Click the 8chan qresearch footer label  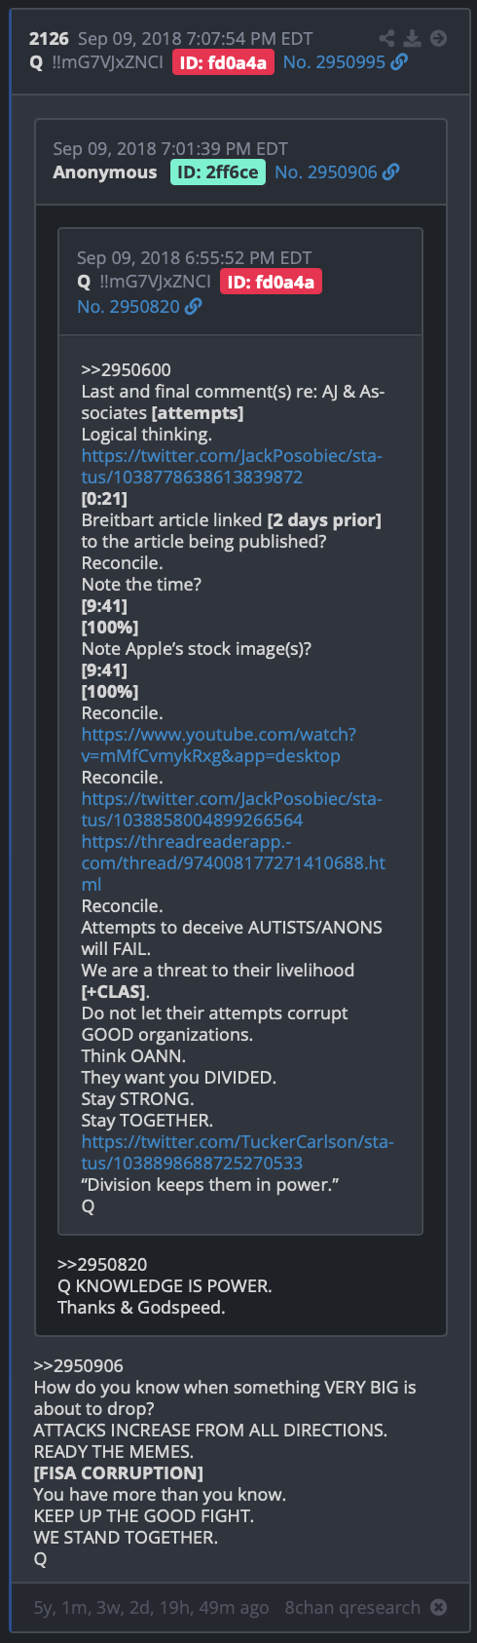coord(352,1607)
